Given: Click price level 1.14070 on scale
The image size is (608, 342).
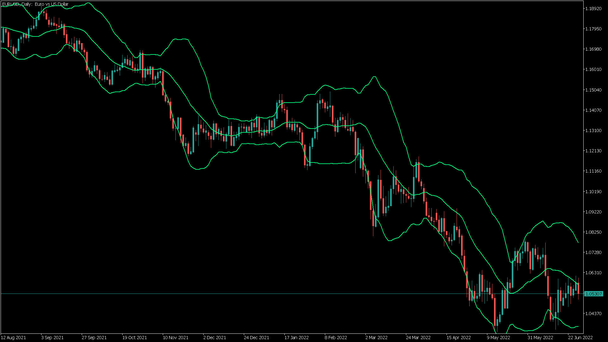Looking at the screenshot, I should [593, 110].
